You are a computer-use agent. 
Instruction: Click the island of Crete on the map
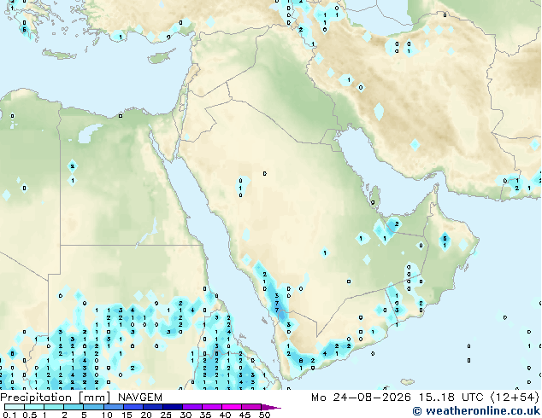(x=58, y=55)
